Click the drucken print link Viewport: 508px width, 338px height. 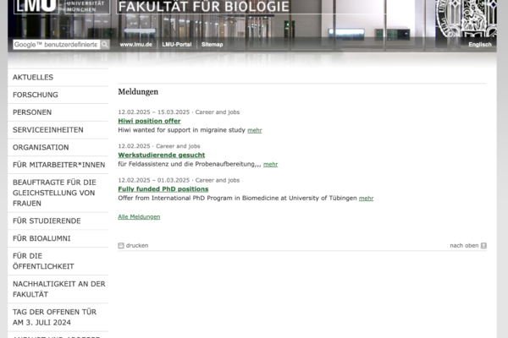coord(137,246)
